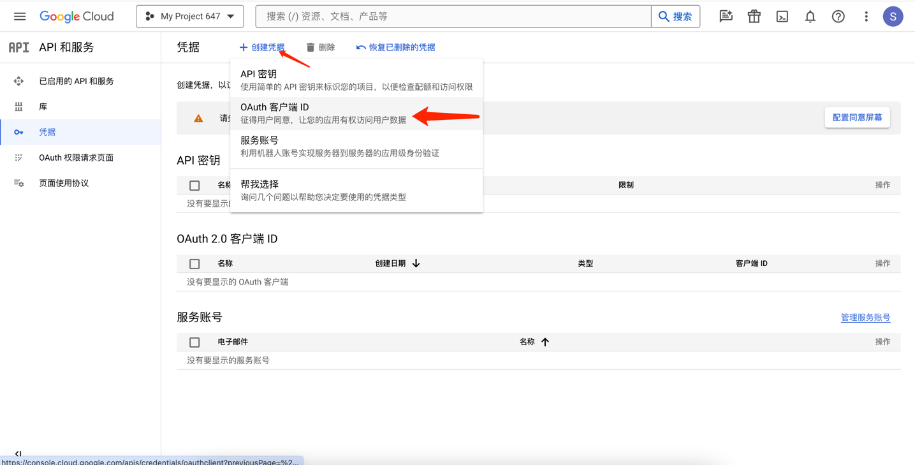
Task: Toggle select-all checkbox in API 密钥 table
Action: coord(194,186)
